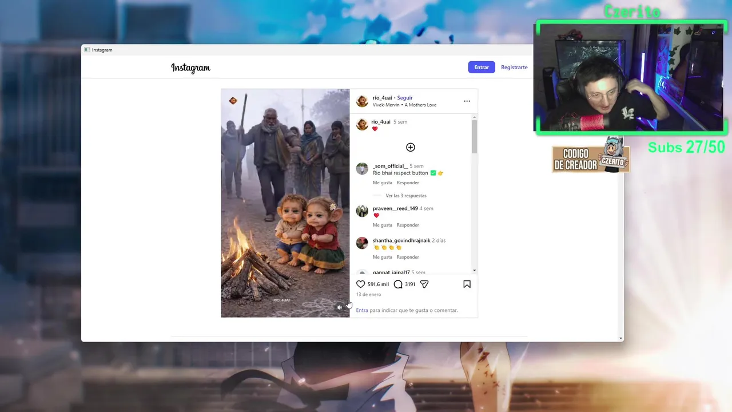Click the 2 días timestamp on shantha comment
This screenshot has height=412, width=732.
click(439, 240)
